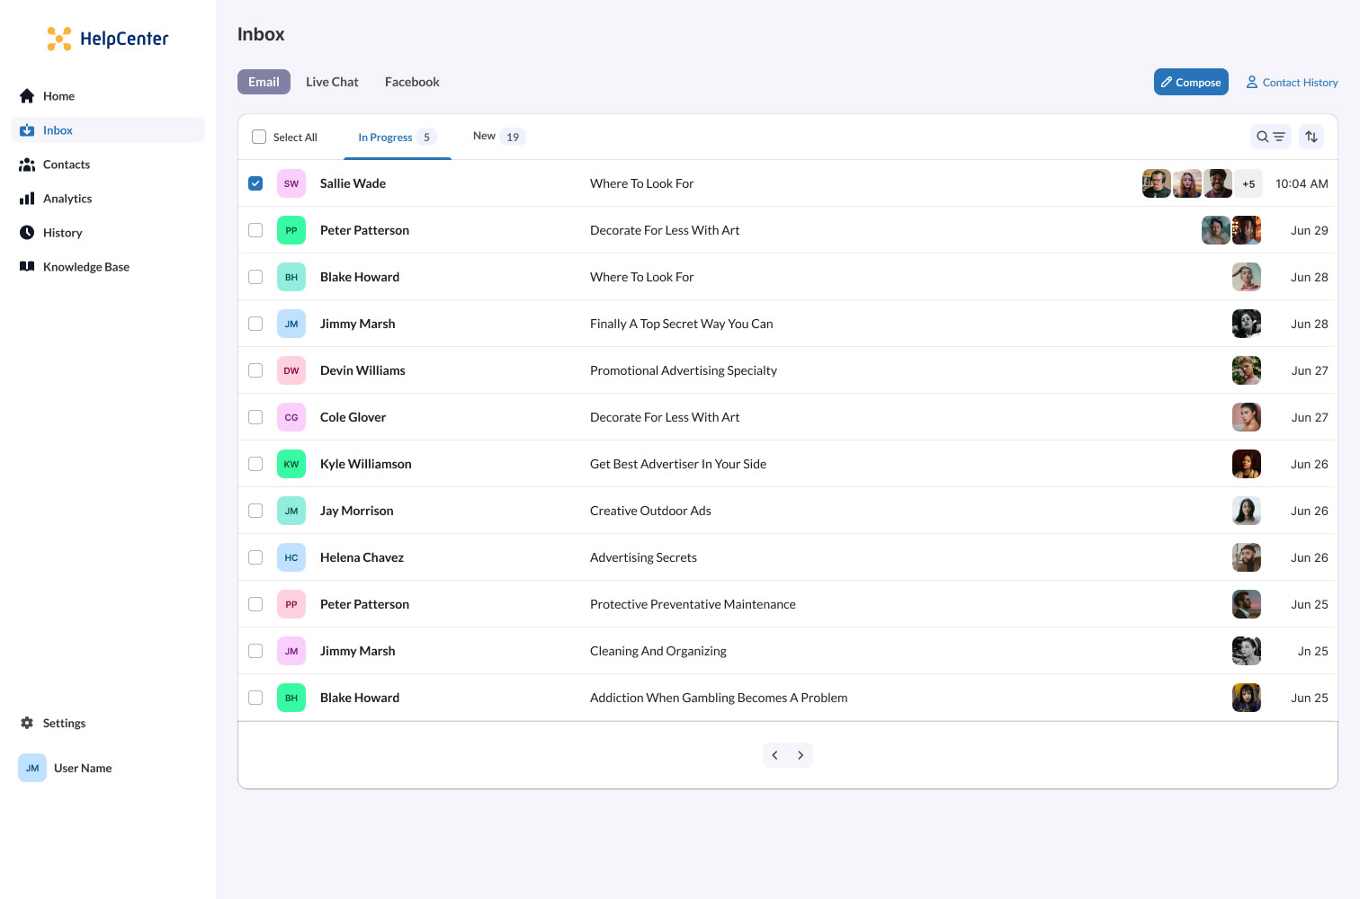Image resolution: width=1360 pixels, height=899 pixels.
Task: Switch to the Facebook tab
Action: click(x=412, y=82)
